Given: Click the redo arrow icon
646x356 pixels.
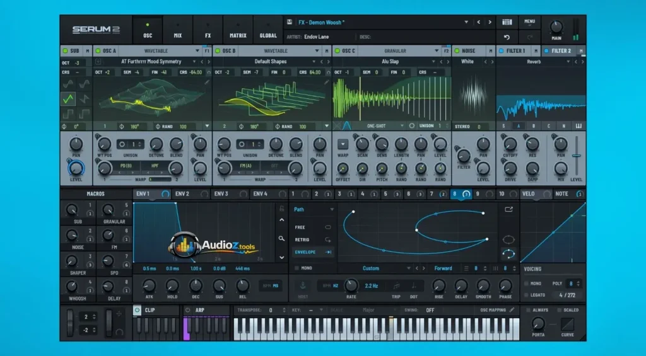Looking at the screenshot, I should pyautogui.click(x=529, y=37).
